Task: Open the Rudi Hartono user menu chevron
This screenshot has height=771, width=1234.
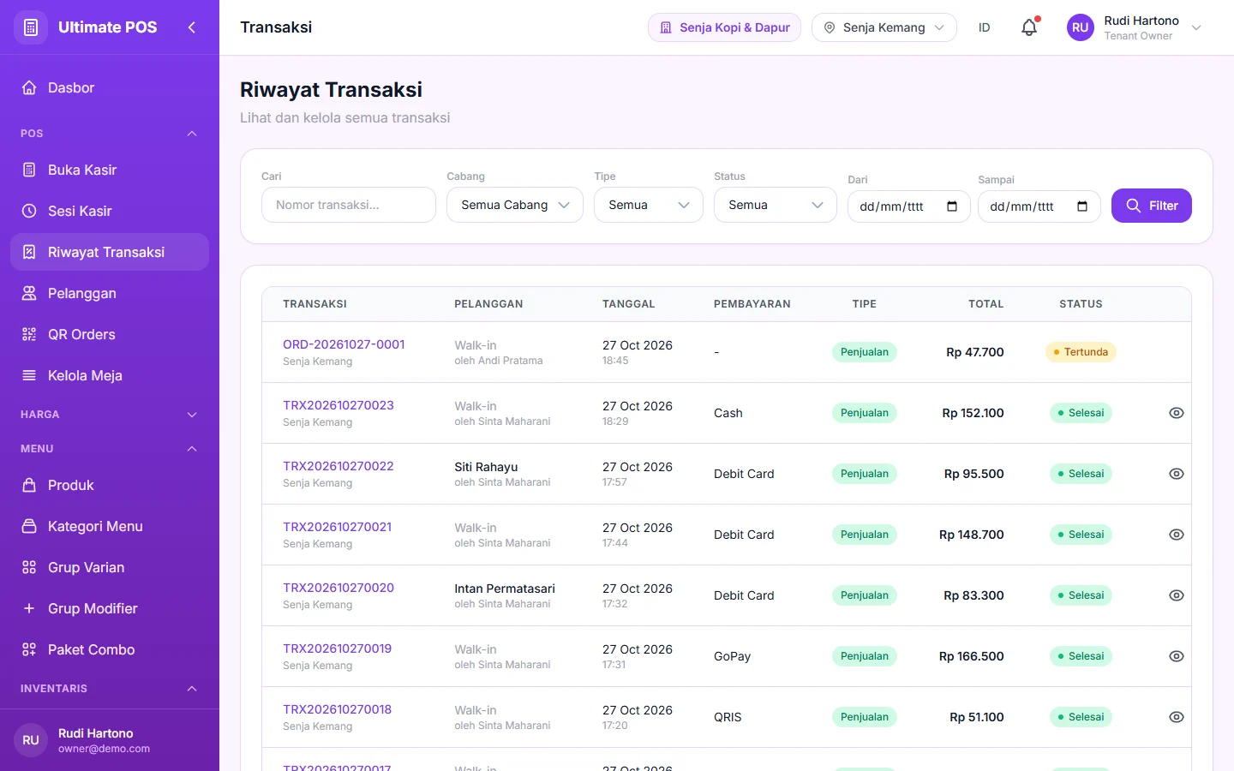Action: [x=1196, y=27]
